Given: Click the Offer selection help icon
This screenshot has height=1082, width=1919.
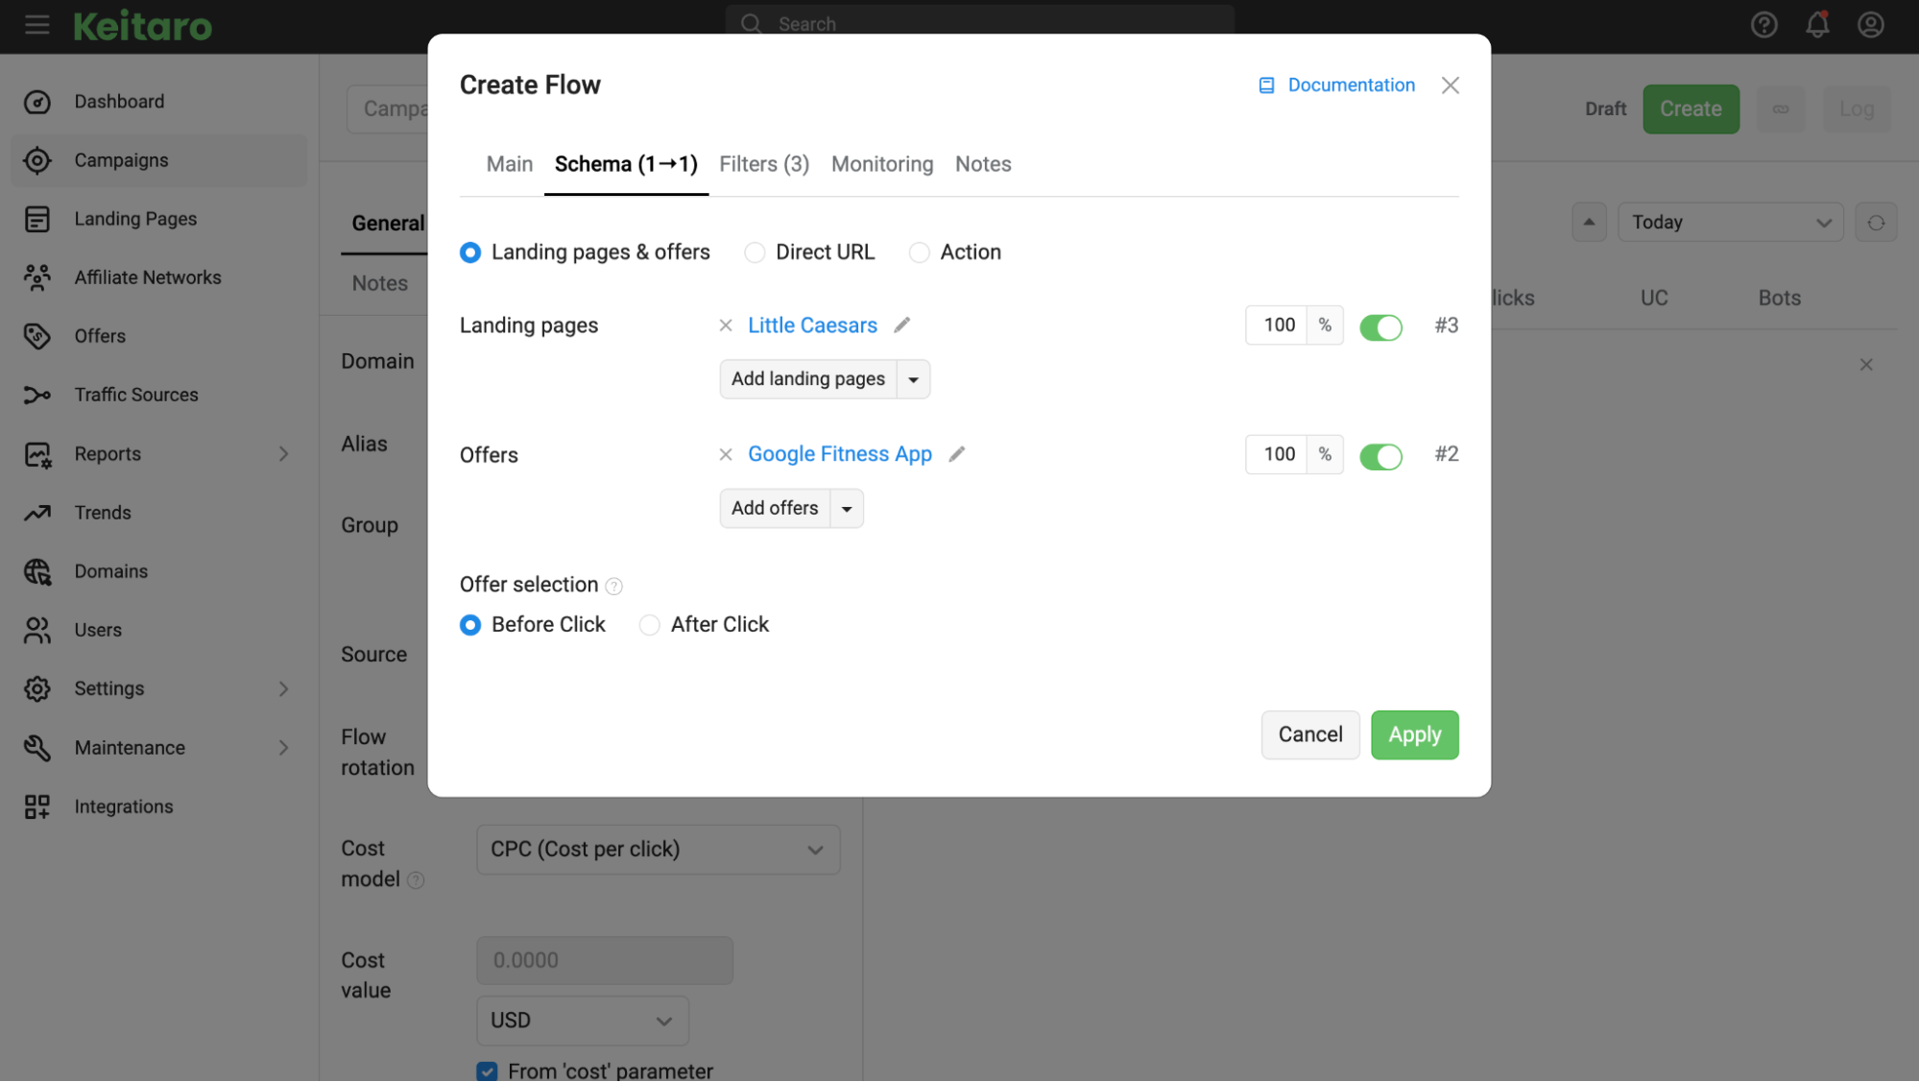Looking at the screenshot, I should [613, 587].
